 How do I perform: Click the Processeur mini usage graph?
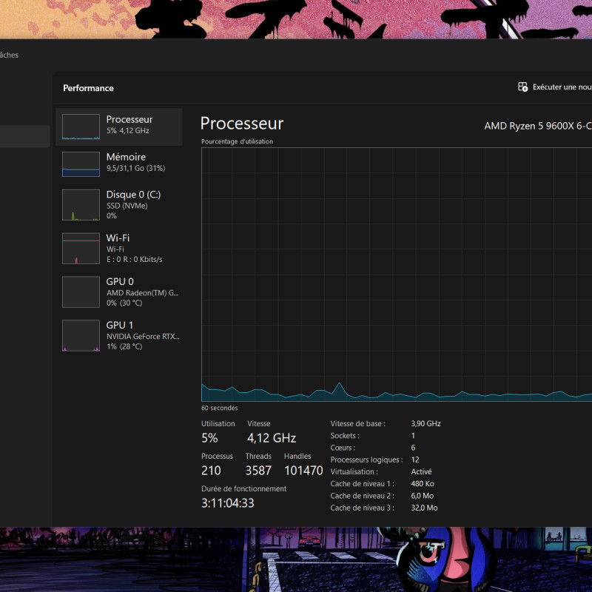point(81,126)
